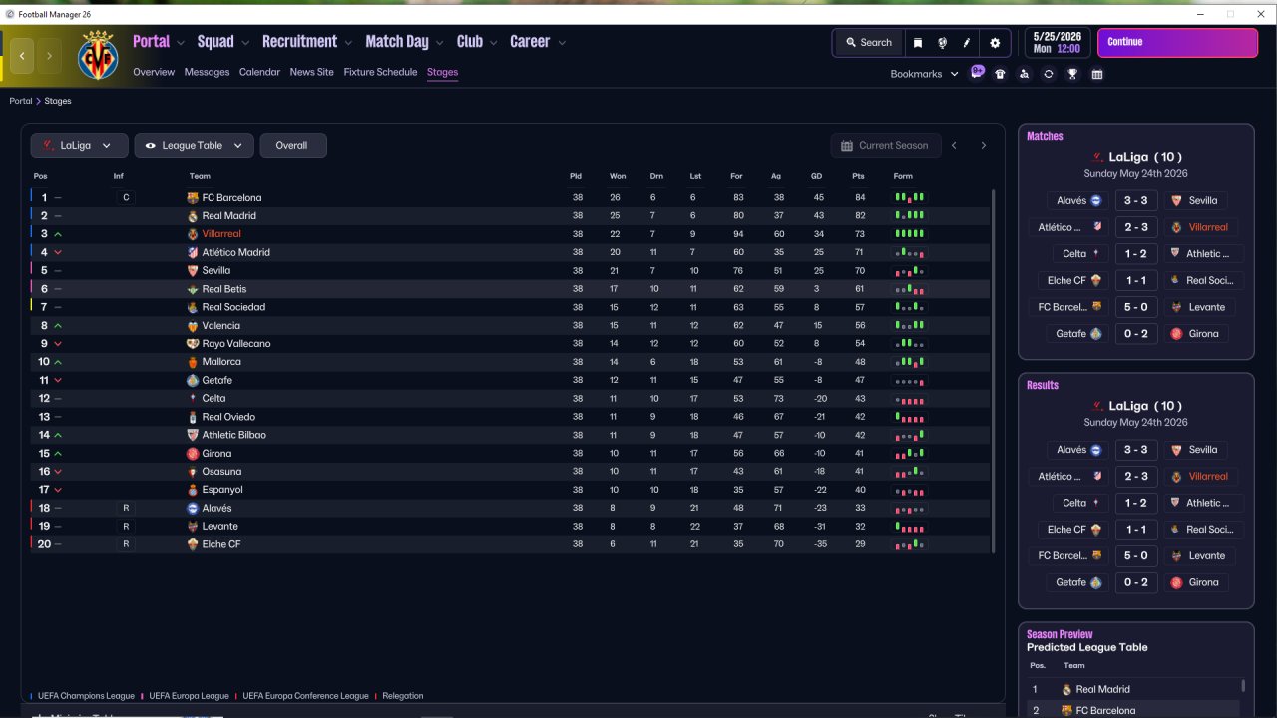Click the pencil notes icon
Screen dimensions: 1277x718
[x=967, y=43]
